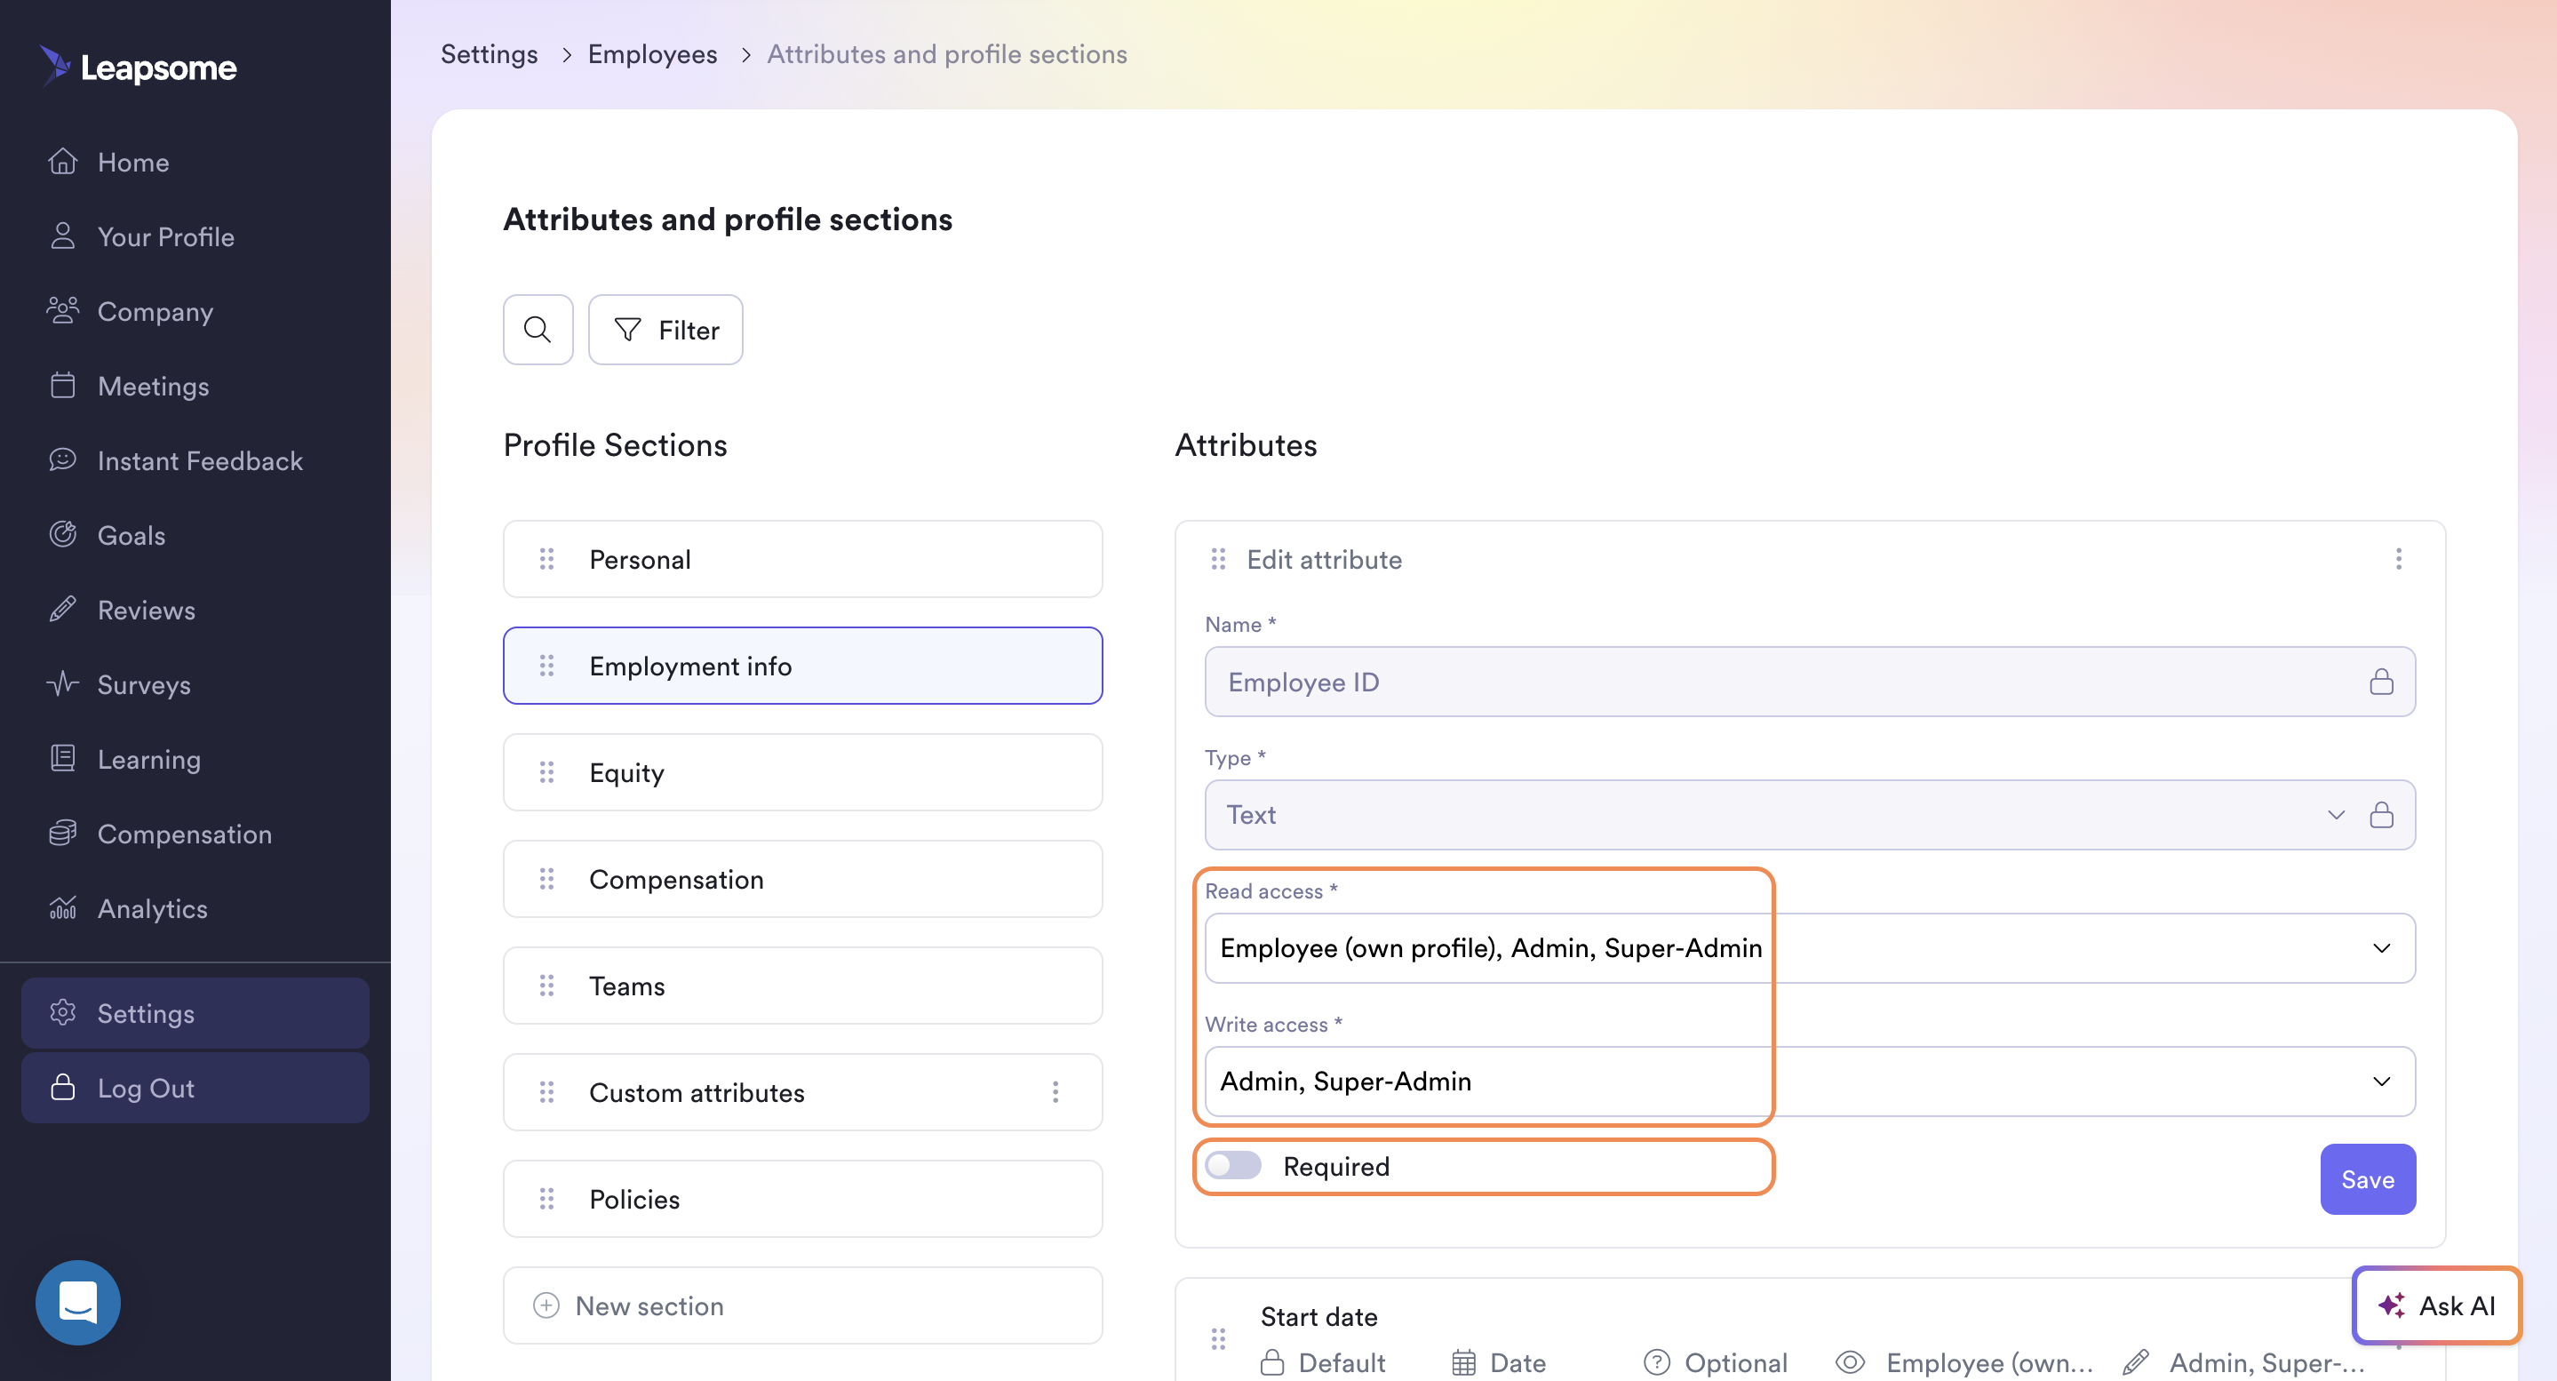Open the Ask AI assistant
Image resolution: width=2557 pixels, height=1381 pixels.
pyautogui.click(x=2437, y=1305)
